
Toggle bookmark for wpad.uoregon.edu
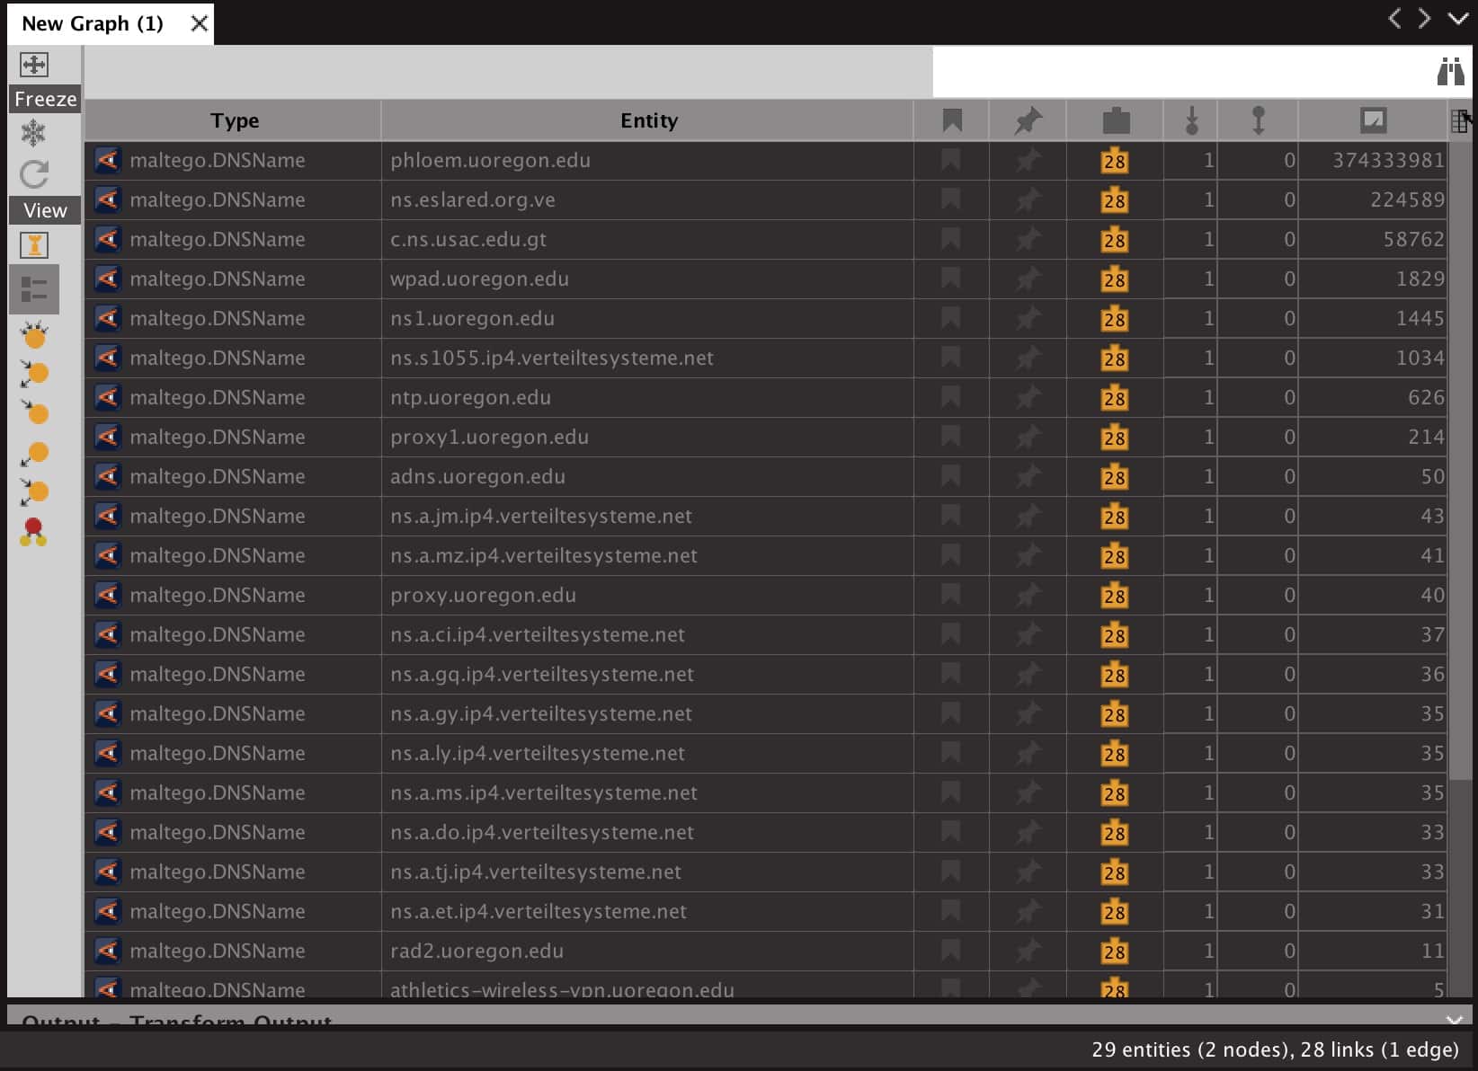click(950, 279)
